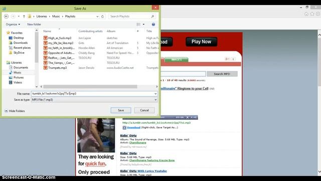
Task: Open Videos library
Action: 18,82
